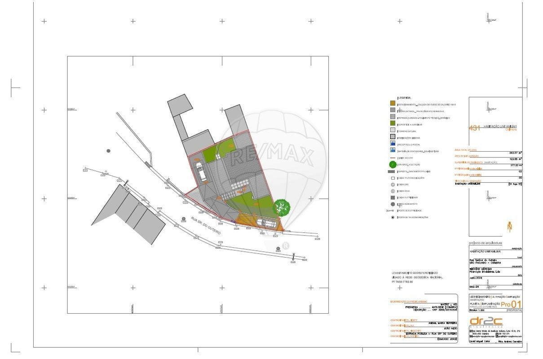Click the Caixa Água circled A legend symbol
543x359 pixels.
[393, 191]
